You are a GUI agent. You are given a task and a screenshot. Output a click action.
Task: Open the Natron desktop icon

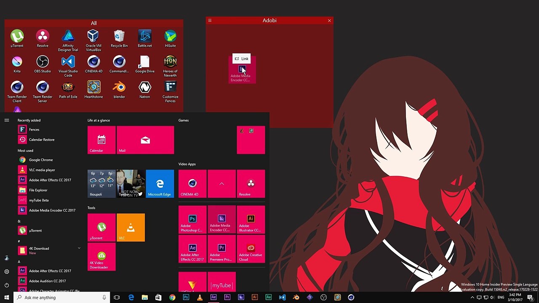tap(145, 90)
